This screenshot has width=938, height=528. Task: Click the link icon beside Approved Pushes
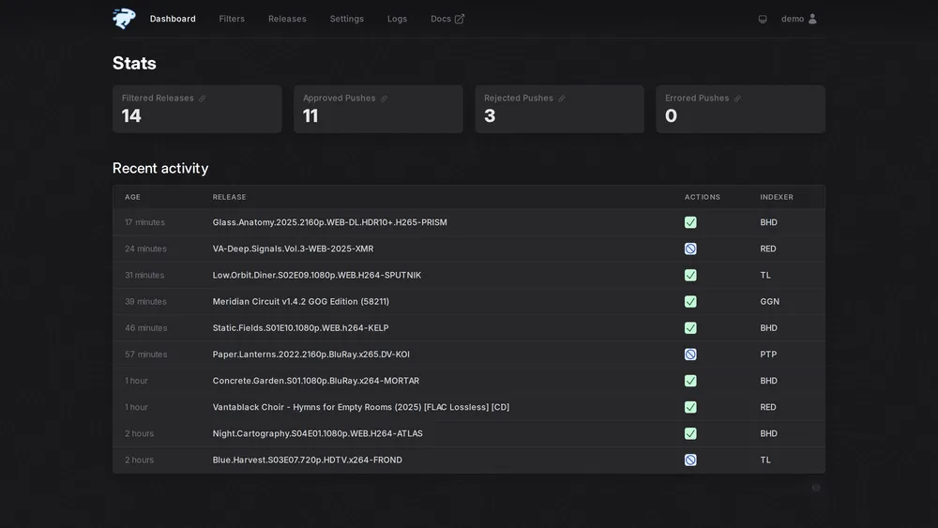tap(384, 98)
